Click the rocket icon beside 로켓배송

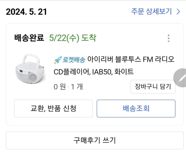point(58,60)
